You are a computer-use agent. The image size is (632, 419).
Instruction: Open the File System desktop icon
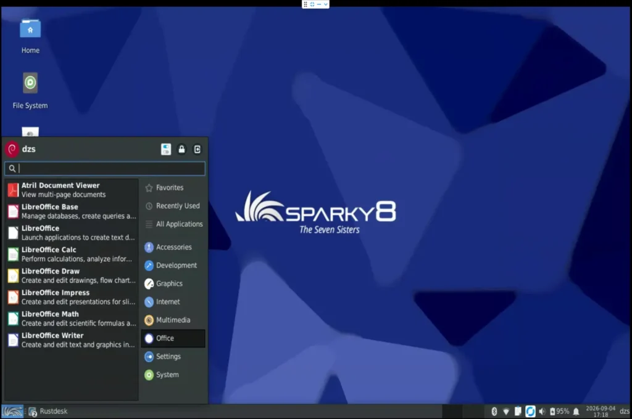coord(30,91)
